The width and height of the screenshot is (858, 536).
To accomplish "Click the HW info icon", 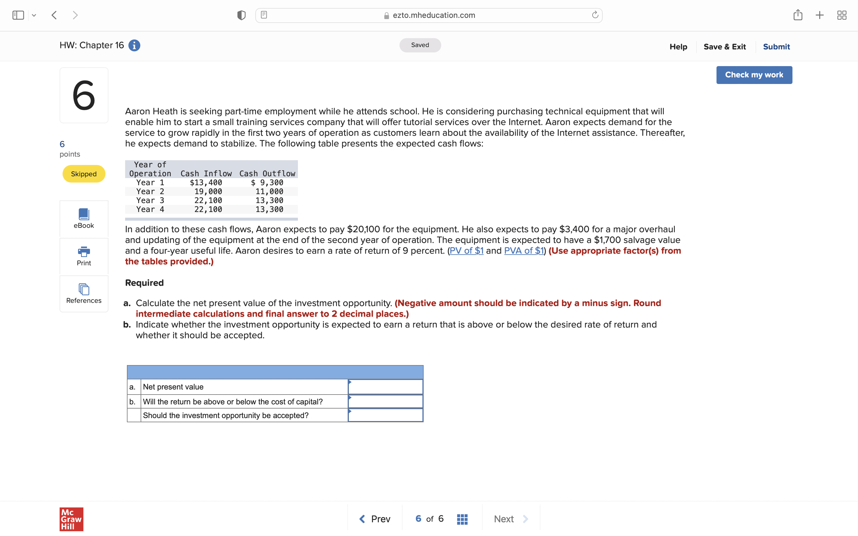I will click(134, 45).
